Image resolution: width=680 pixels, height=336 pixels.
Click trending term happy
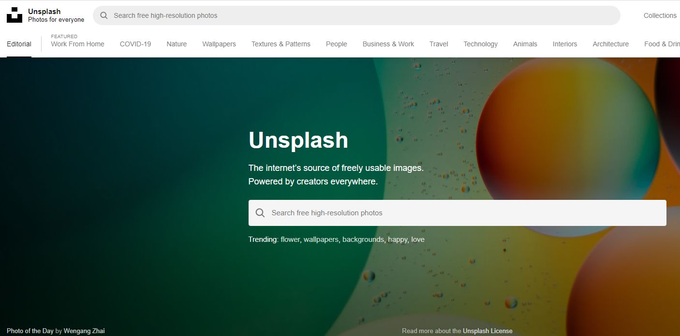[398, 239]
